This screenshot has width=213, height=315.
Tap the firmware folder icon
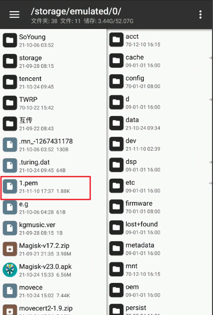click(x=116, y=207)
